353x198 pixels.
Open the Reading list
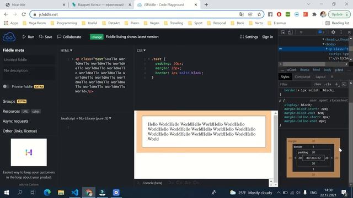(x=337, y=23)
